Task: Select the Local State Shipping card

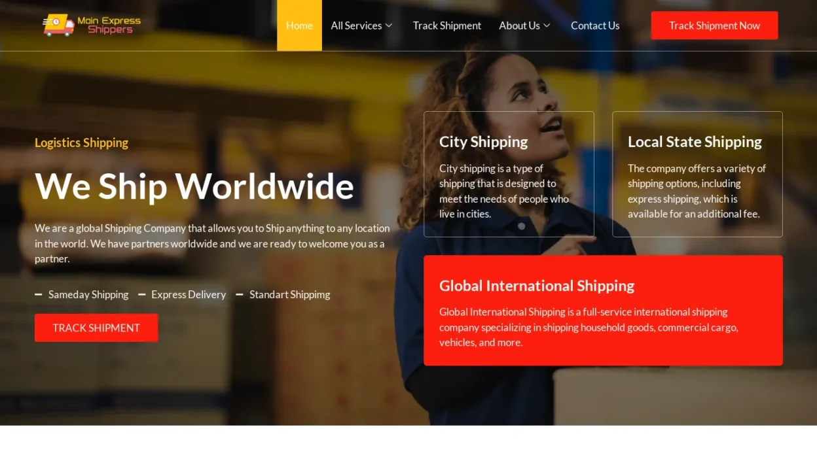Action: tap(697, 190)
